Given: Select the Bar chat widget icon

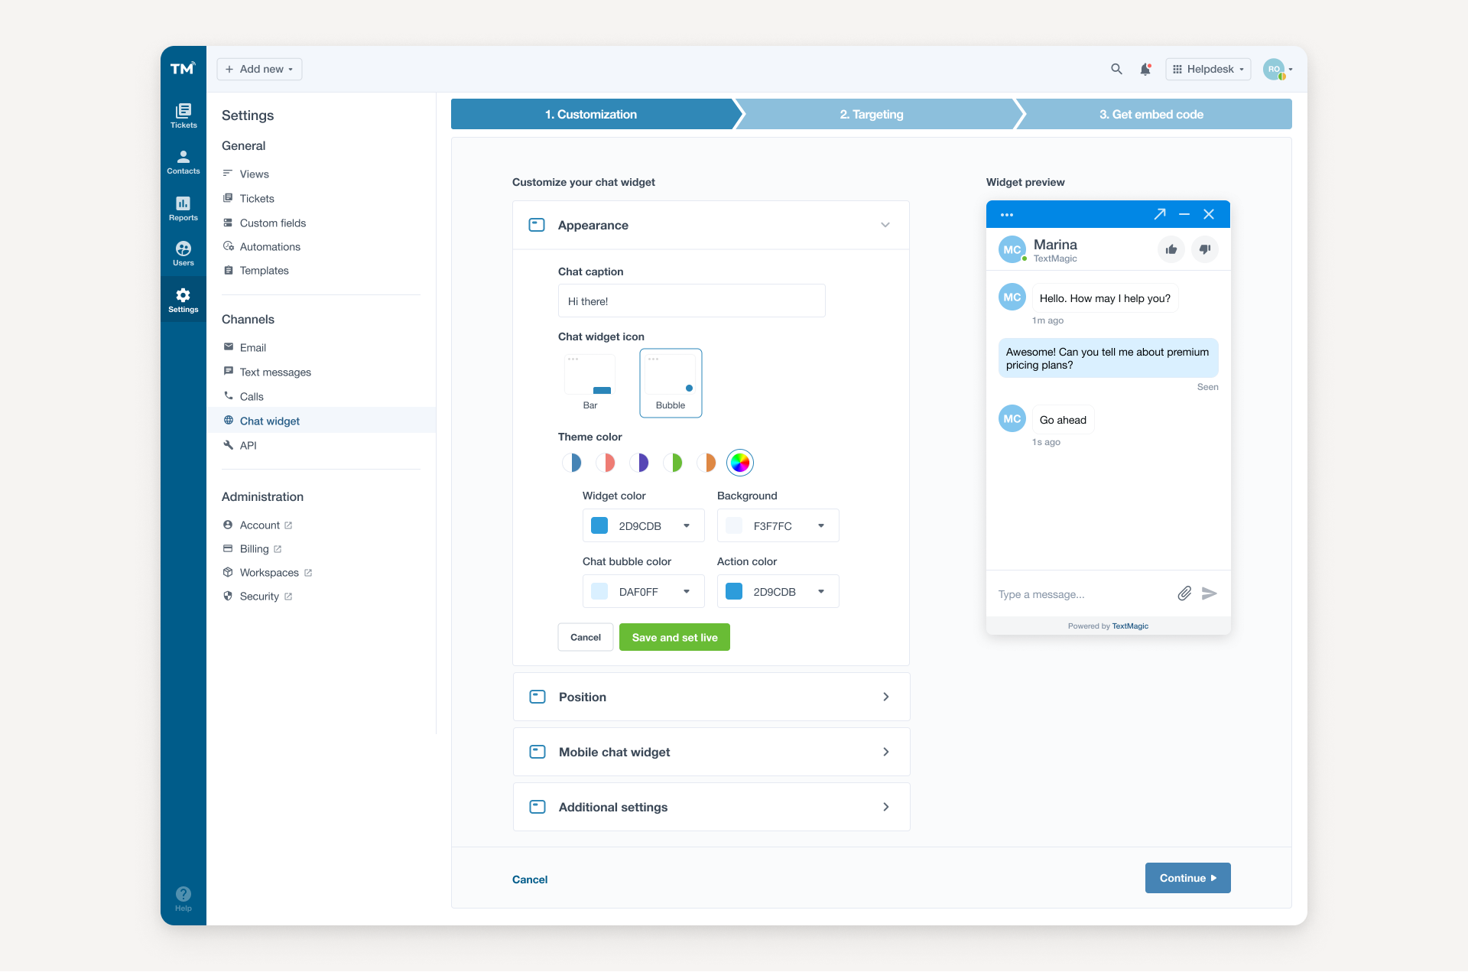Looking at the screenshot, I should pos(589,382).
